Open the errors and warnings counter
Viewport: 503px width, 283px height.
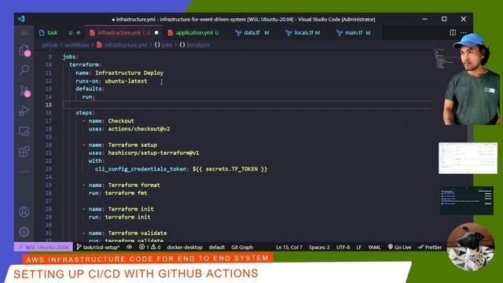tap(150, 247)
